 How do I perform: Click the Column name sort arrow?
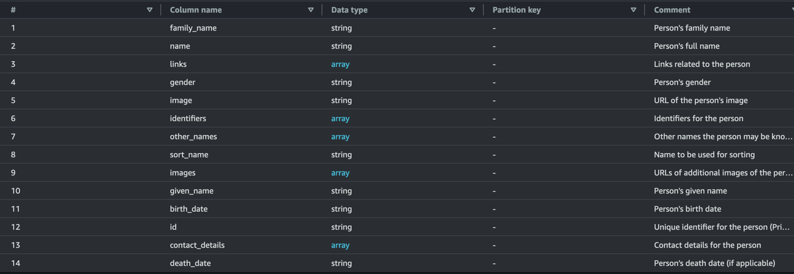point(311,10)
